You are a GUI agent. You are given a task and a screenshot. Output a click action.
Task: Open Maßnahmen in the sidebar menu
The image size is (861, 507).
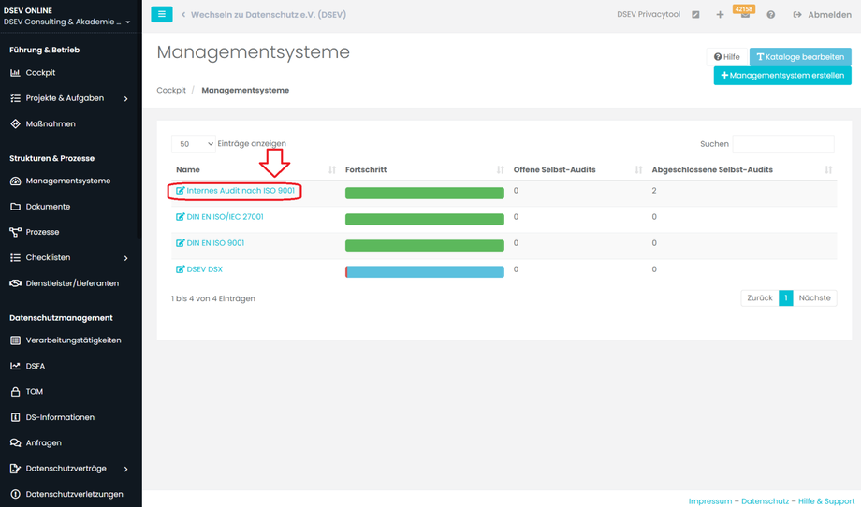click(51, 124)
